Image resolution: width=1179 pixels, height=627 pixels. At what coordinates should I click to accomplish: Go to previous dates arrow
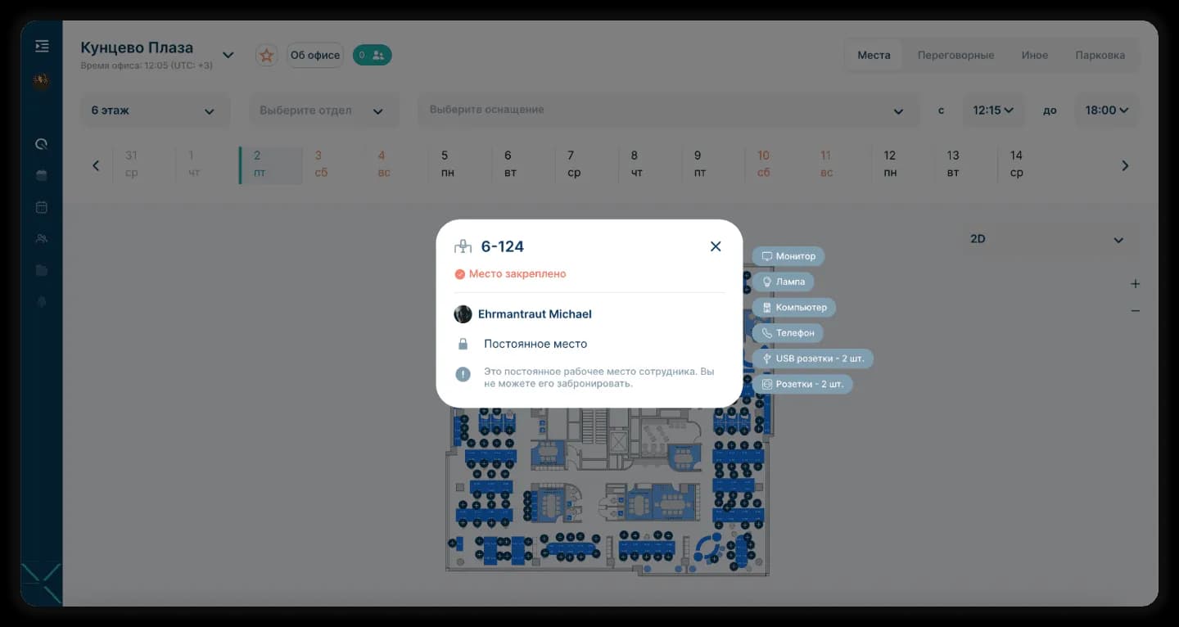tap(96, 165)
